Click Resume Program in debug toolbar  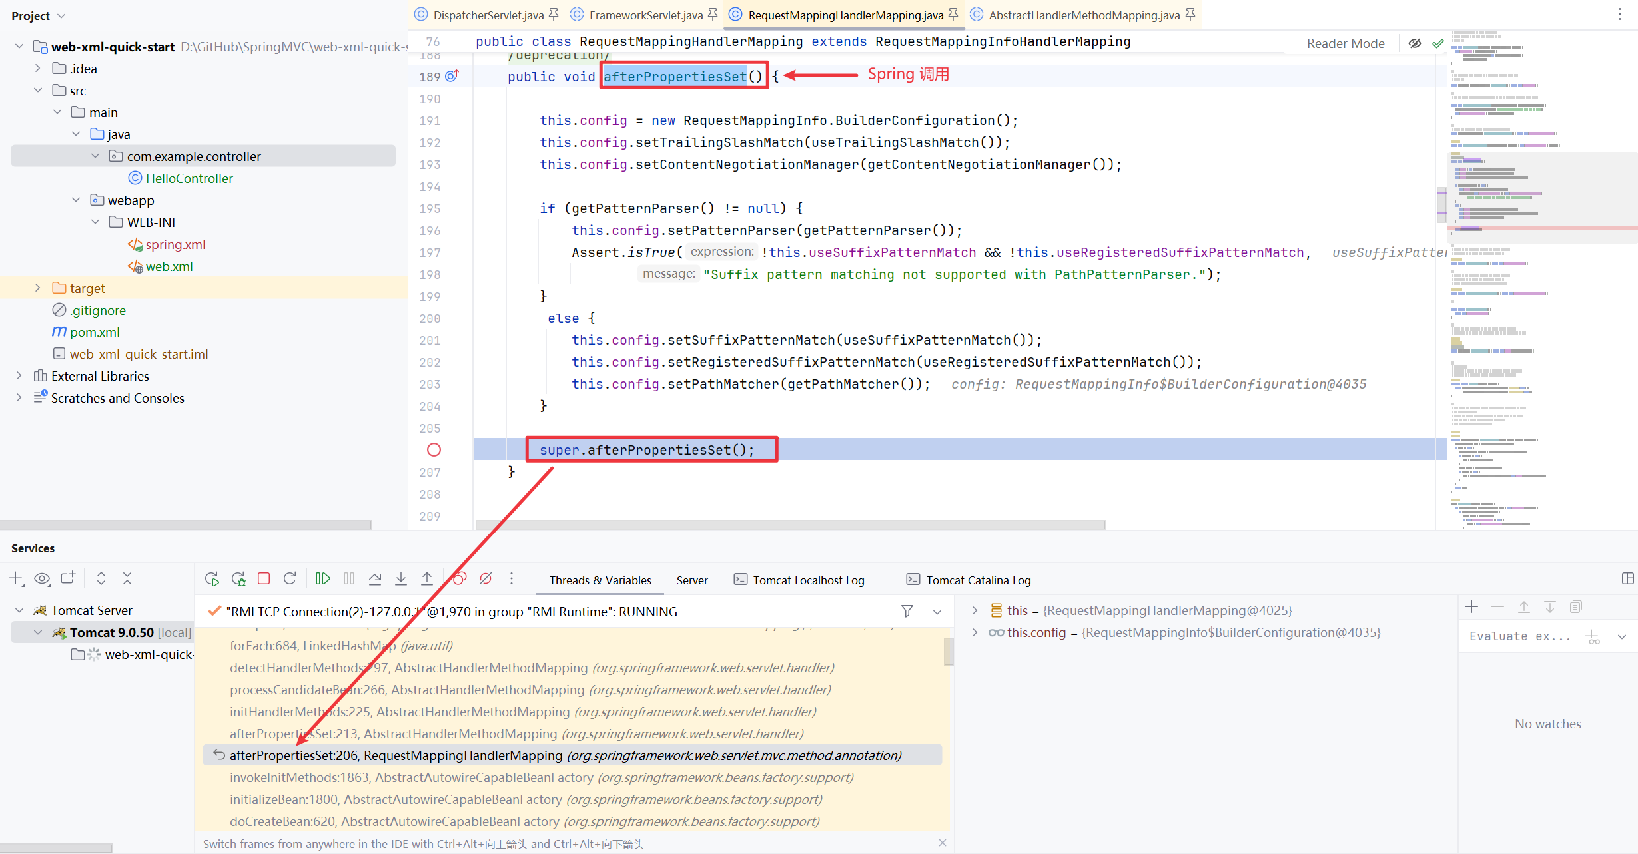[322, 579]
